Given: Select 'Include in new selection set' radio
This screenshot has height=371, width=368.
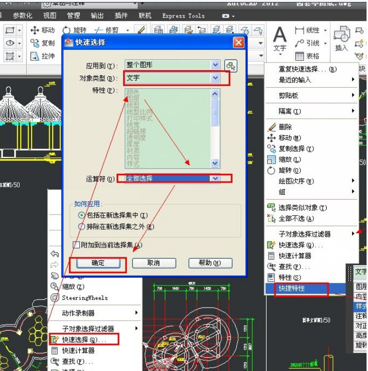Looking at the screenshot, I should coord(81,215).
